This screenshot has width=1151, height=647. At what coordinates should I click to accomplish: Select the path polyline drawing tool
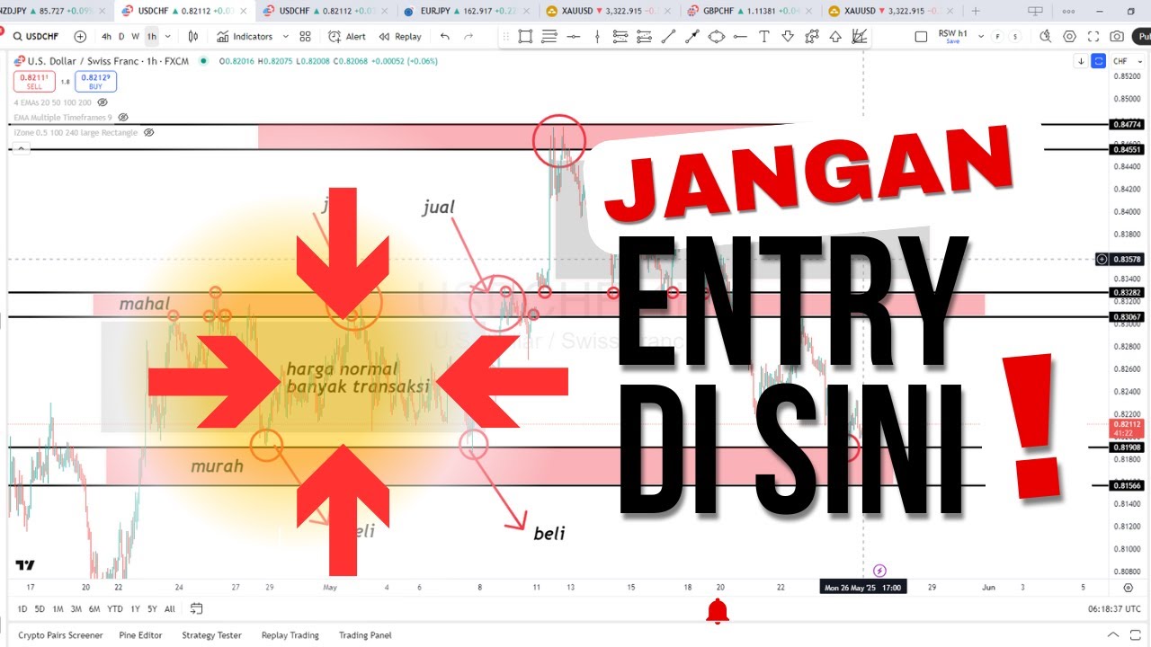[812, 37]
